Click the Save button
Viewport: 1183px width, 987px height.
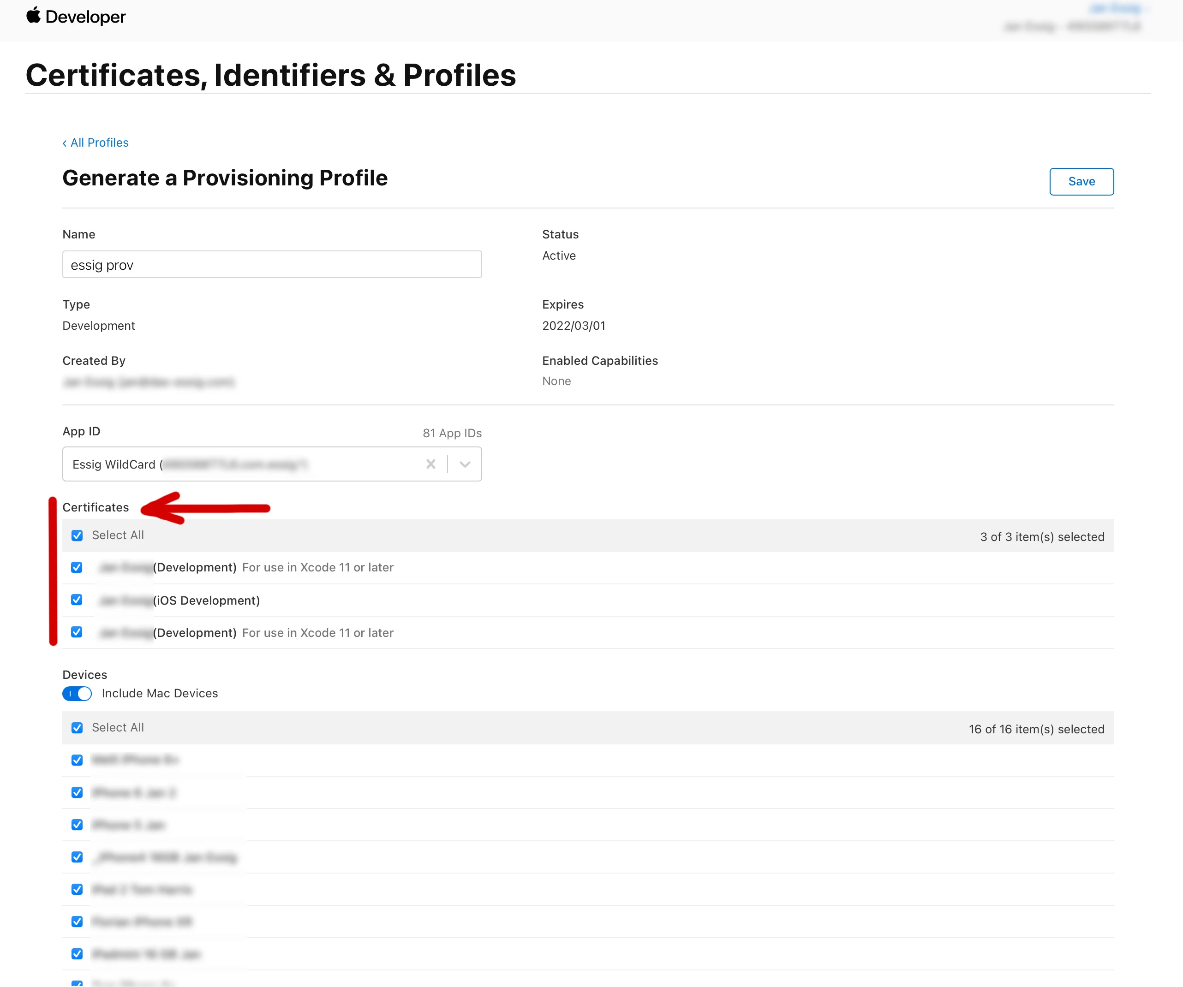[1081, 181]
